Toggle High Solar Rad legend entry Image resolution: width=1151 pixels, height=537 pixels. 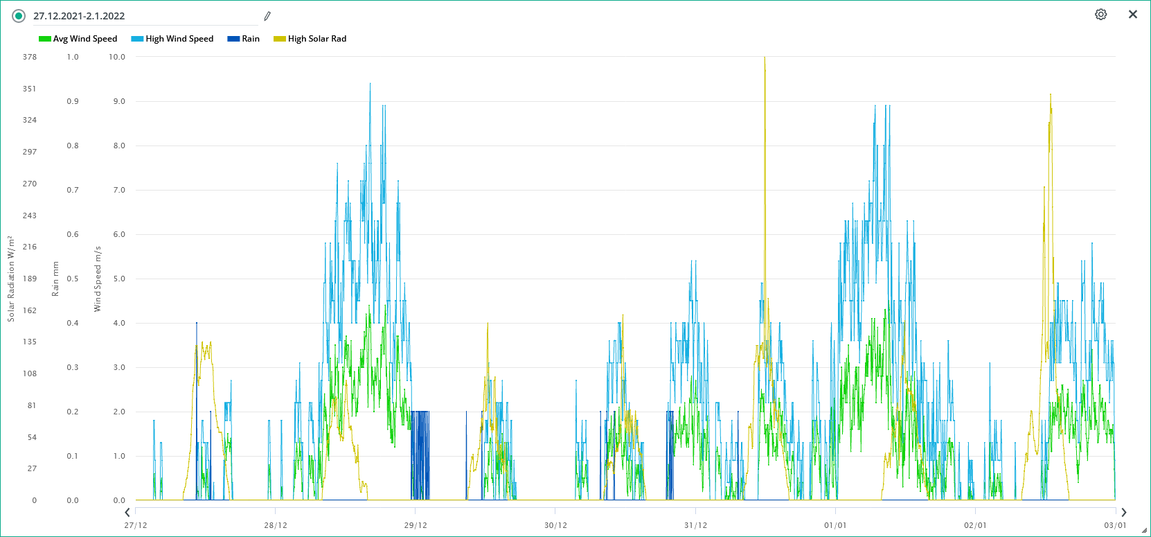(x=316, y=39)
